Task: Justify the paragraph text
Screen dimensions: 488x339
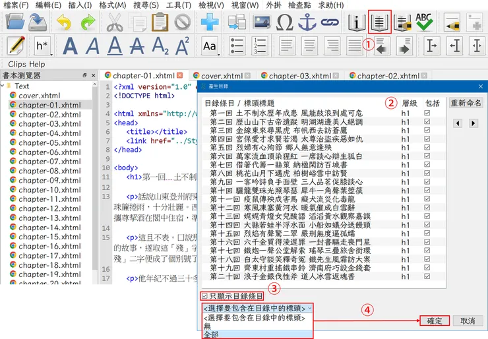Action: coord(354,46)
